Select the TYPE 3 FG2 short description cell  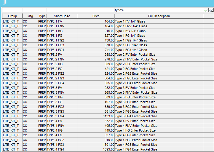point(62,107)
